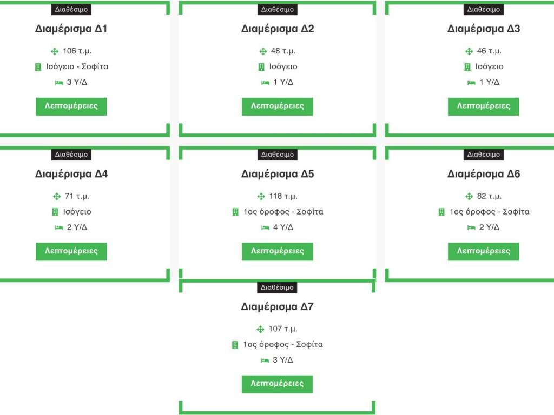Click the area size icon for Διαμέρισμα Δ4
554x415 pixels.
pos(57,197)
